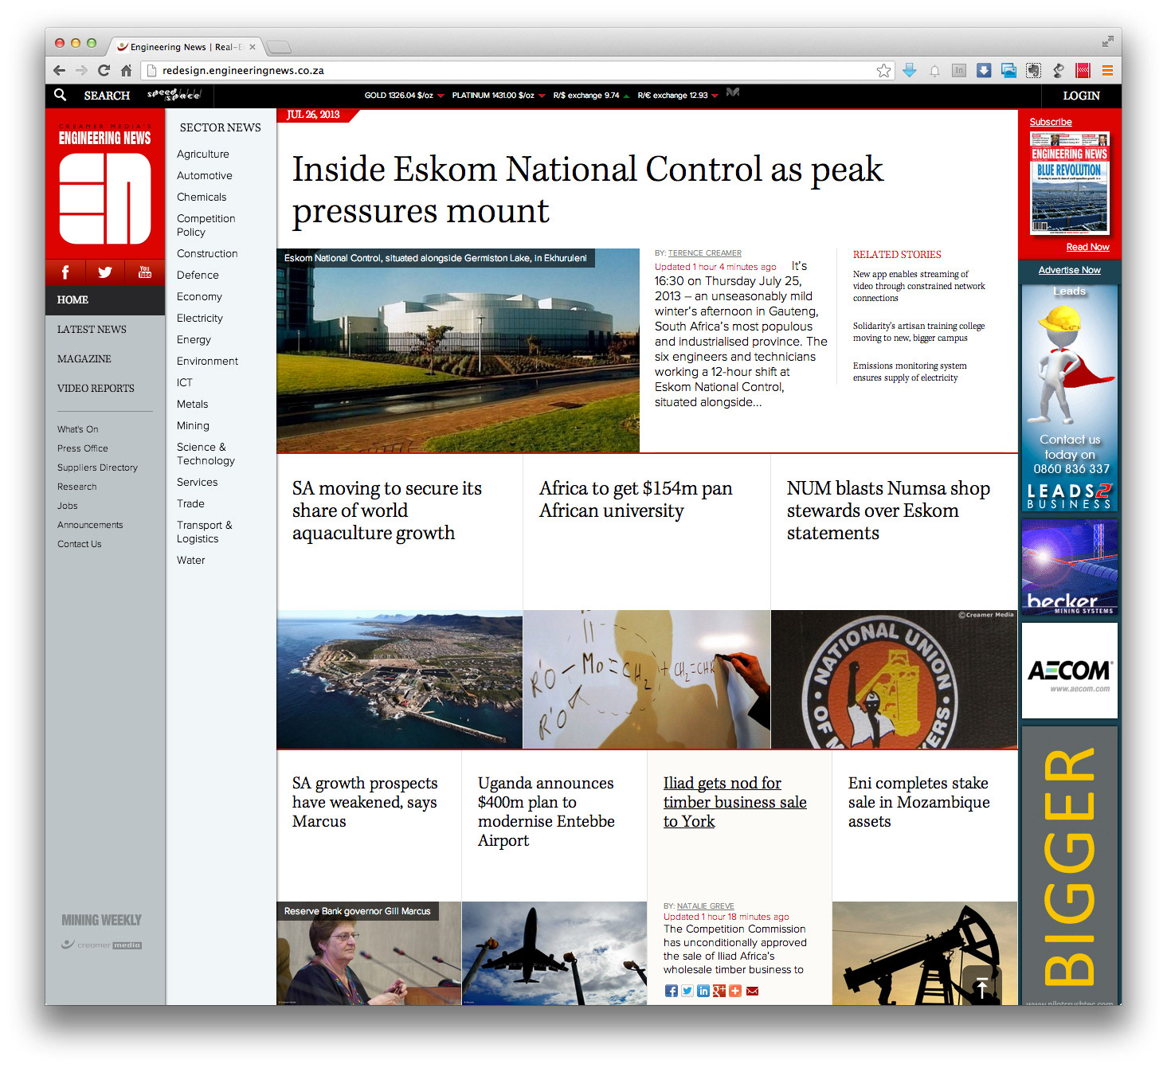This screenshot has width=1167, height=1068.
Task: Select the Mining sector
Action: click(x=193, y=426)
